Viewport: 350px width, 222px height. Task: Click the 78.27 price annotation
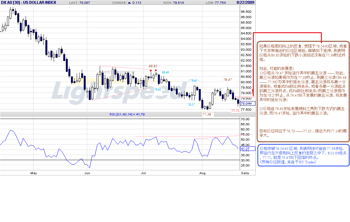coord(191,104)
